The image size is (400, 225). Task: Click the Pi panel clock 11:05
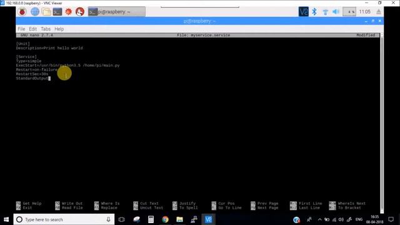[364, 12]
